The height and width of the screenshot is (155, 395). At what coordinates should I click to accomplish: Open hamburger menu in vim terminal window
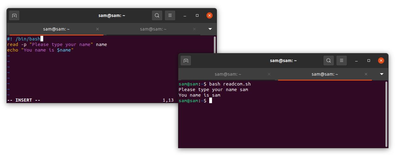[170, 15]
